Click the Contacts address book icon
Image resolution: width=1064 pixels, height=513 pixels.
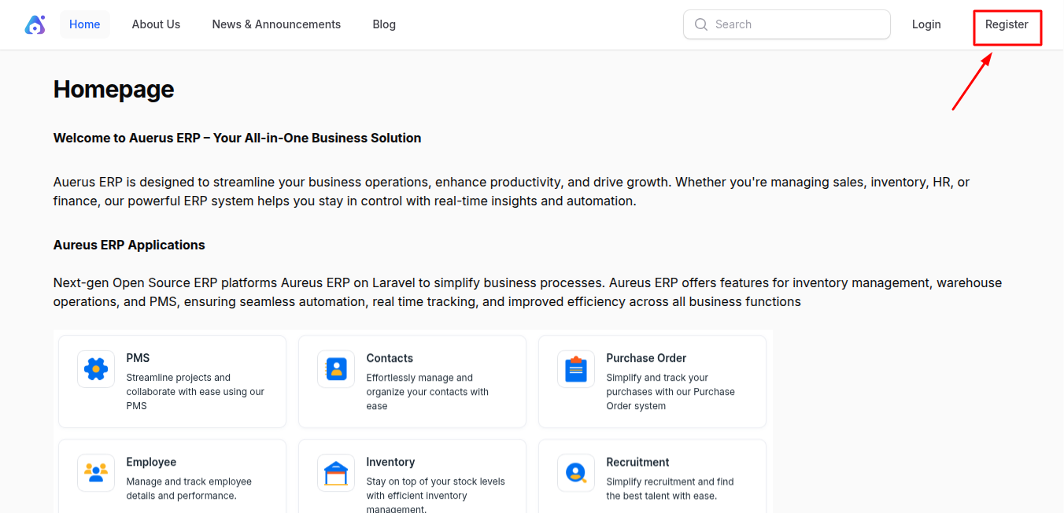336,369
